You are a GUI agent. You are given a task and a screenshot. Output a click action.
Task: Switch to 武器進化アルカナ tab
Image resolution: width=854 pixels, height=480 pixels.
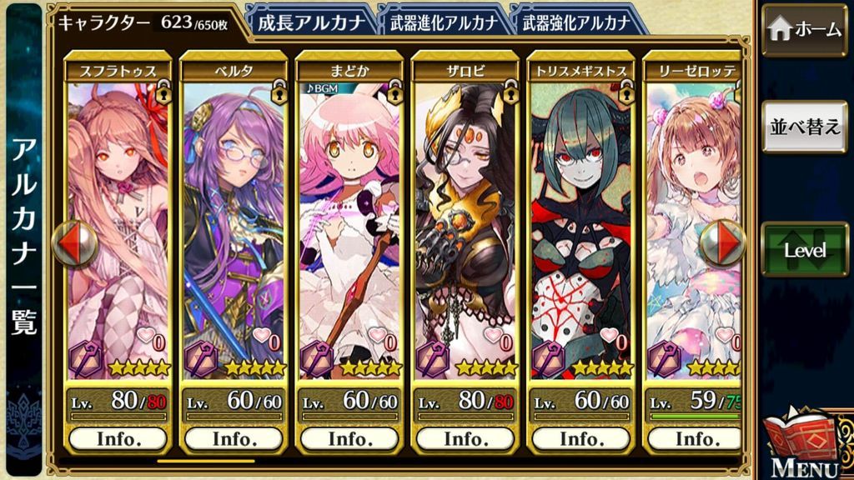[445, 22]
